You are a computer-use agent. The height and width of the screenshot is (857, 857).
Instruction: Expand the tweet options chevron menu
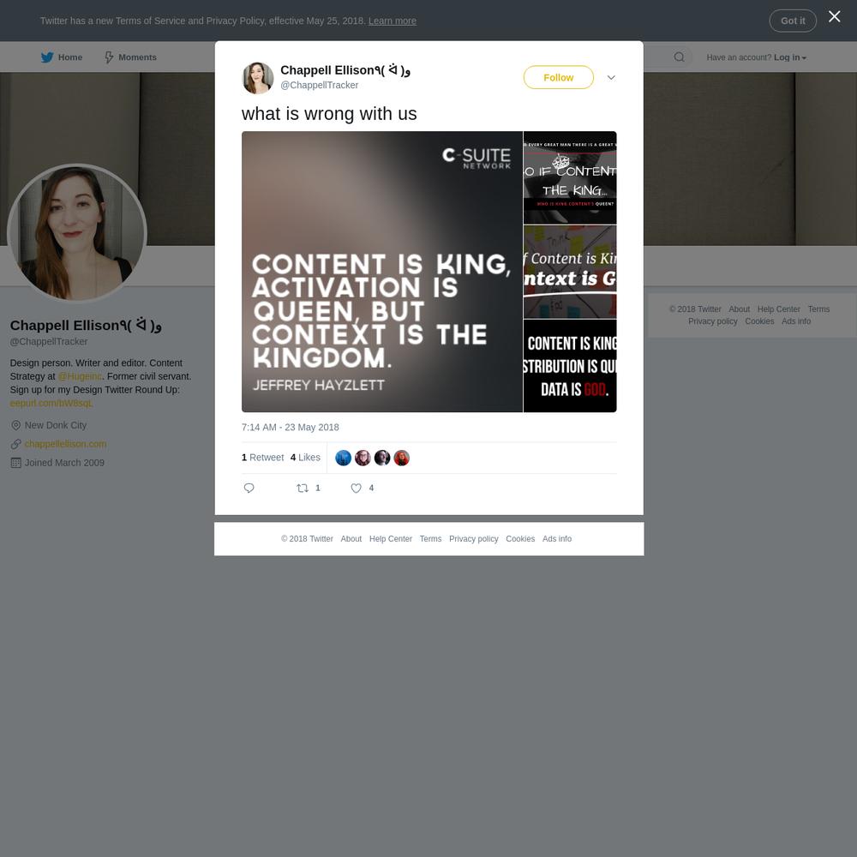click(x=611, y=78)
